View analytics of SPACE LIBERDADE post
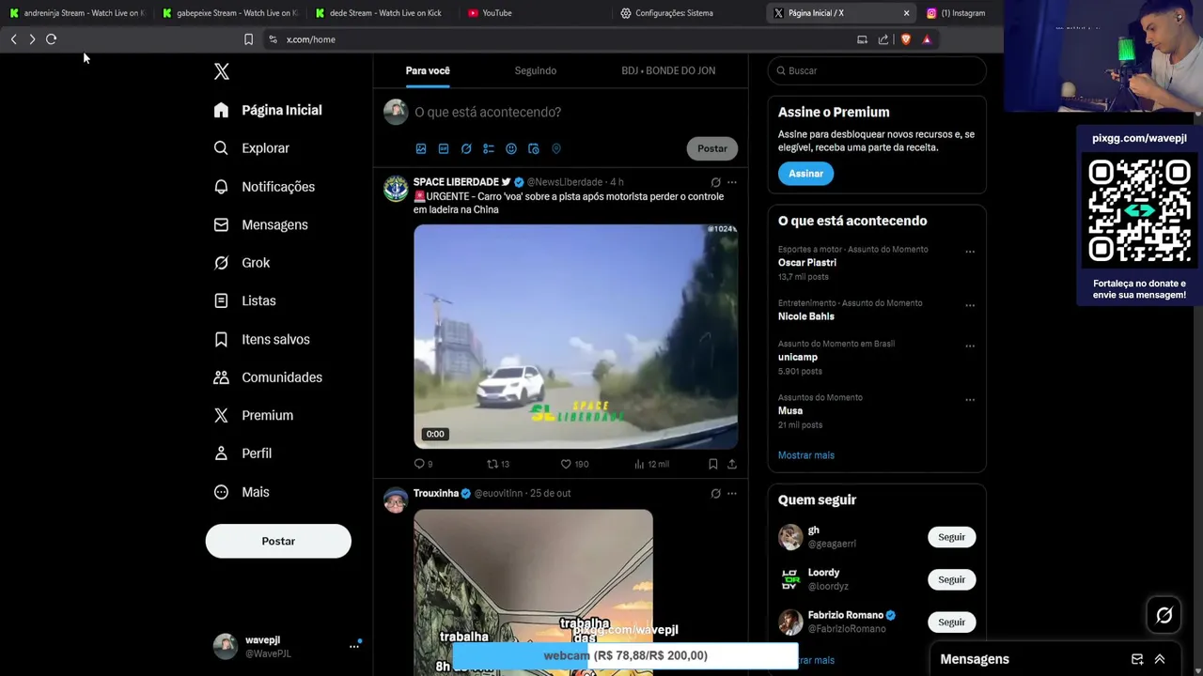The image size is (1203, 676). [x=651, y=464]
